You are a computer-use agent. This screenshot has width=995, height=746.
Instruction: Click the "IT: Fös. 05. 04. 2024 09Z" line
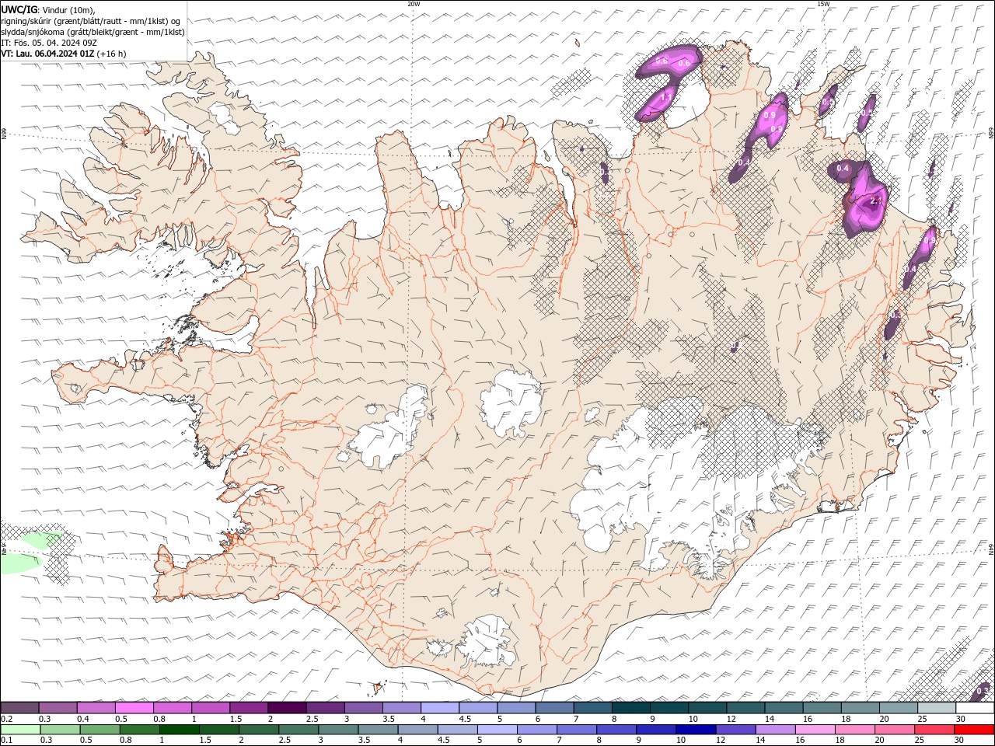click(49, 43)
